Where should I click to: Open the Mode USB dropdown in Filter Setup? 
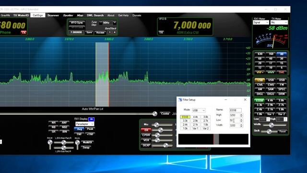point(199,111)
